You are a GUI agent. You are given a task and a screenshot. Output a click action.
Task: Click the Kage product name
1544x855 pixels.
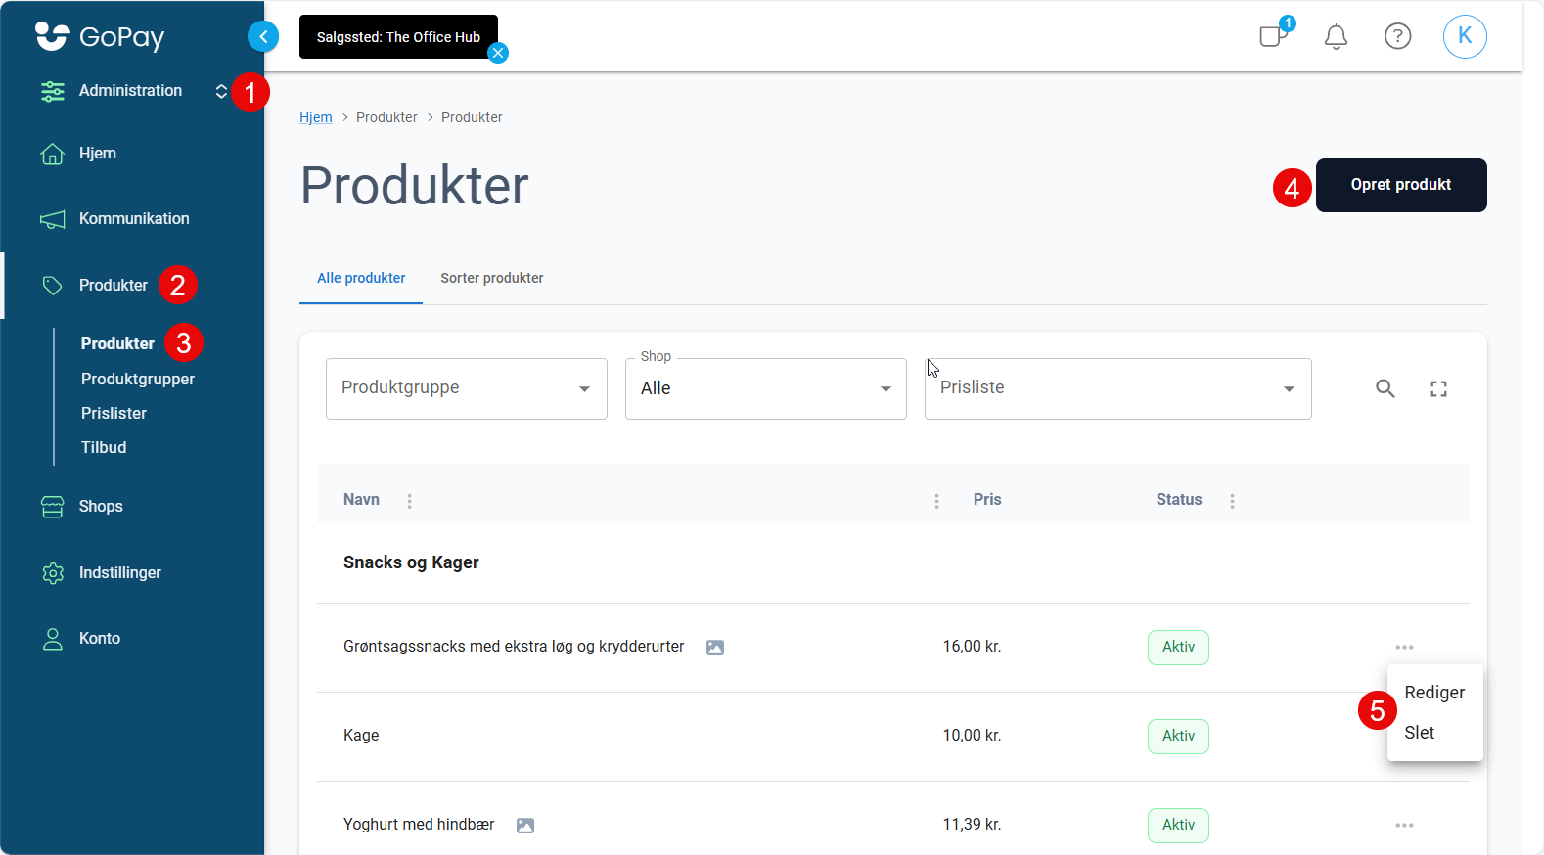361,735
